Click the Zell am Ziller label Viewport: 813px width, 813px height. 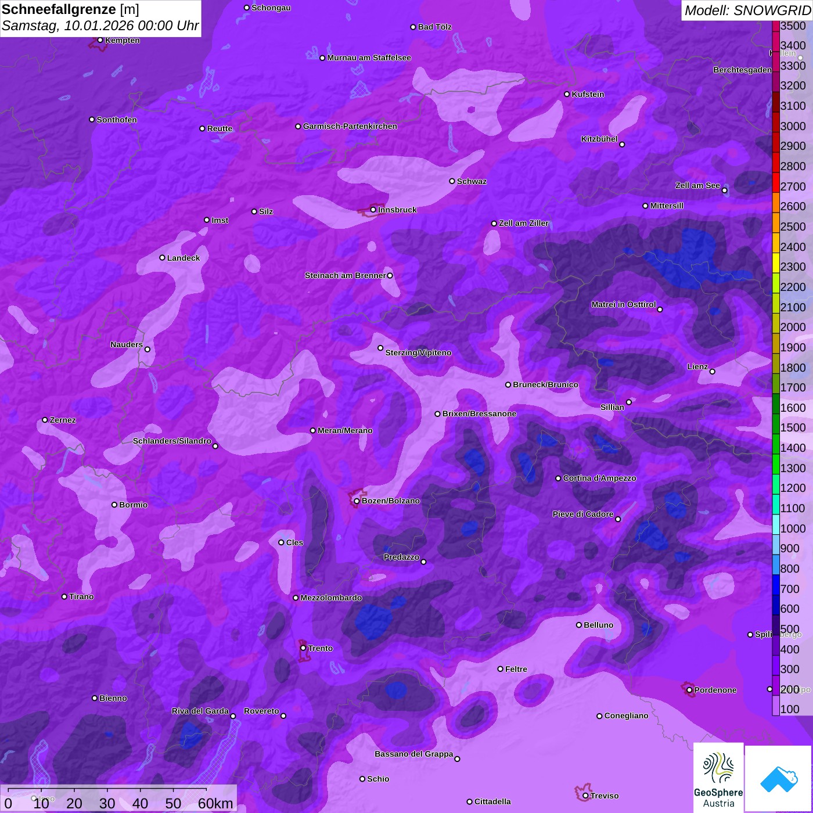(524, 223)
